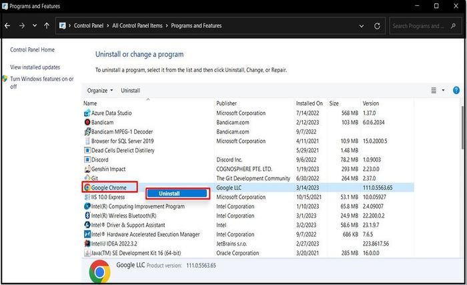This screenshot has height=285, width=467.
Task: Click the search magnifier icon
Action: [453, 26]
